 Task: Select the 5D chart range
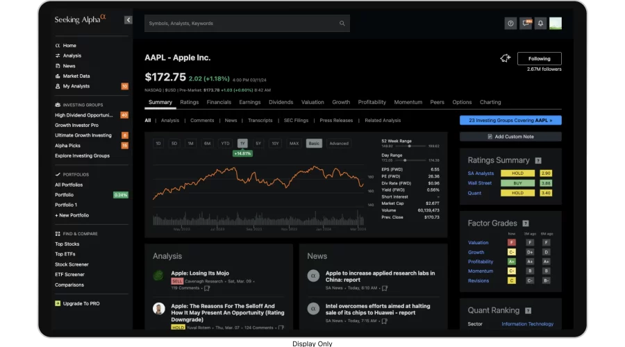tap(174, 144)
